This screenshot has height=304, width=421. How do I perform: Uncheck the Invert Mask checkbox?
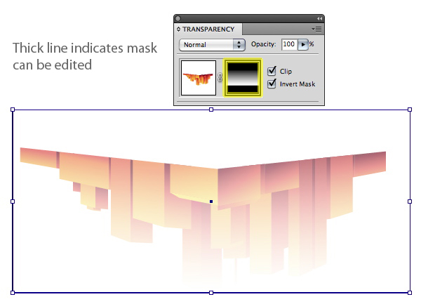(272, 84)
